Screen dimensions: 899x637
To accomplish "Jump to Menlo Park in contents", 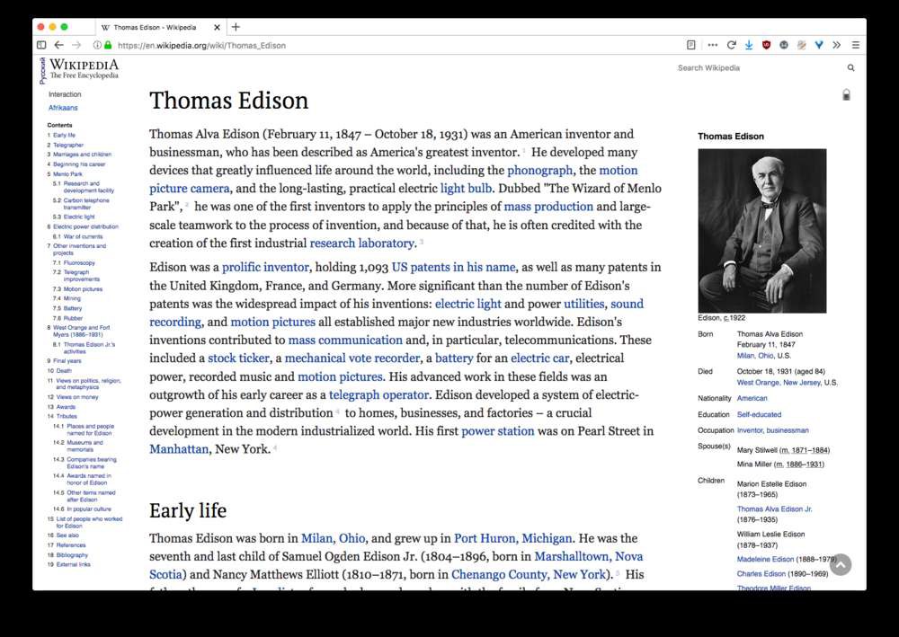I will click(x=66, y=174).
